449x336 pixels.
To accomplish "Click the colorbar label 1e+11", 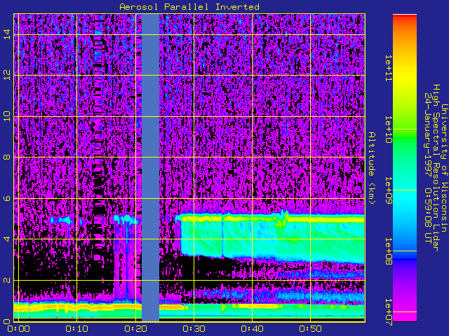I will pyautogui.click(x=388, y=69).
